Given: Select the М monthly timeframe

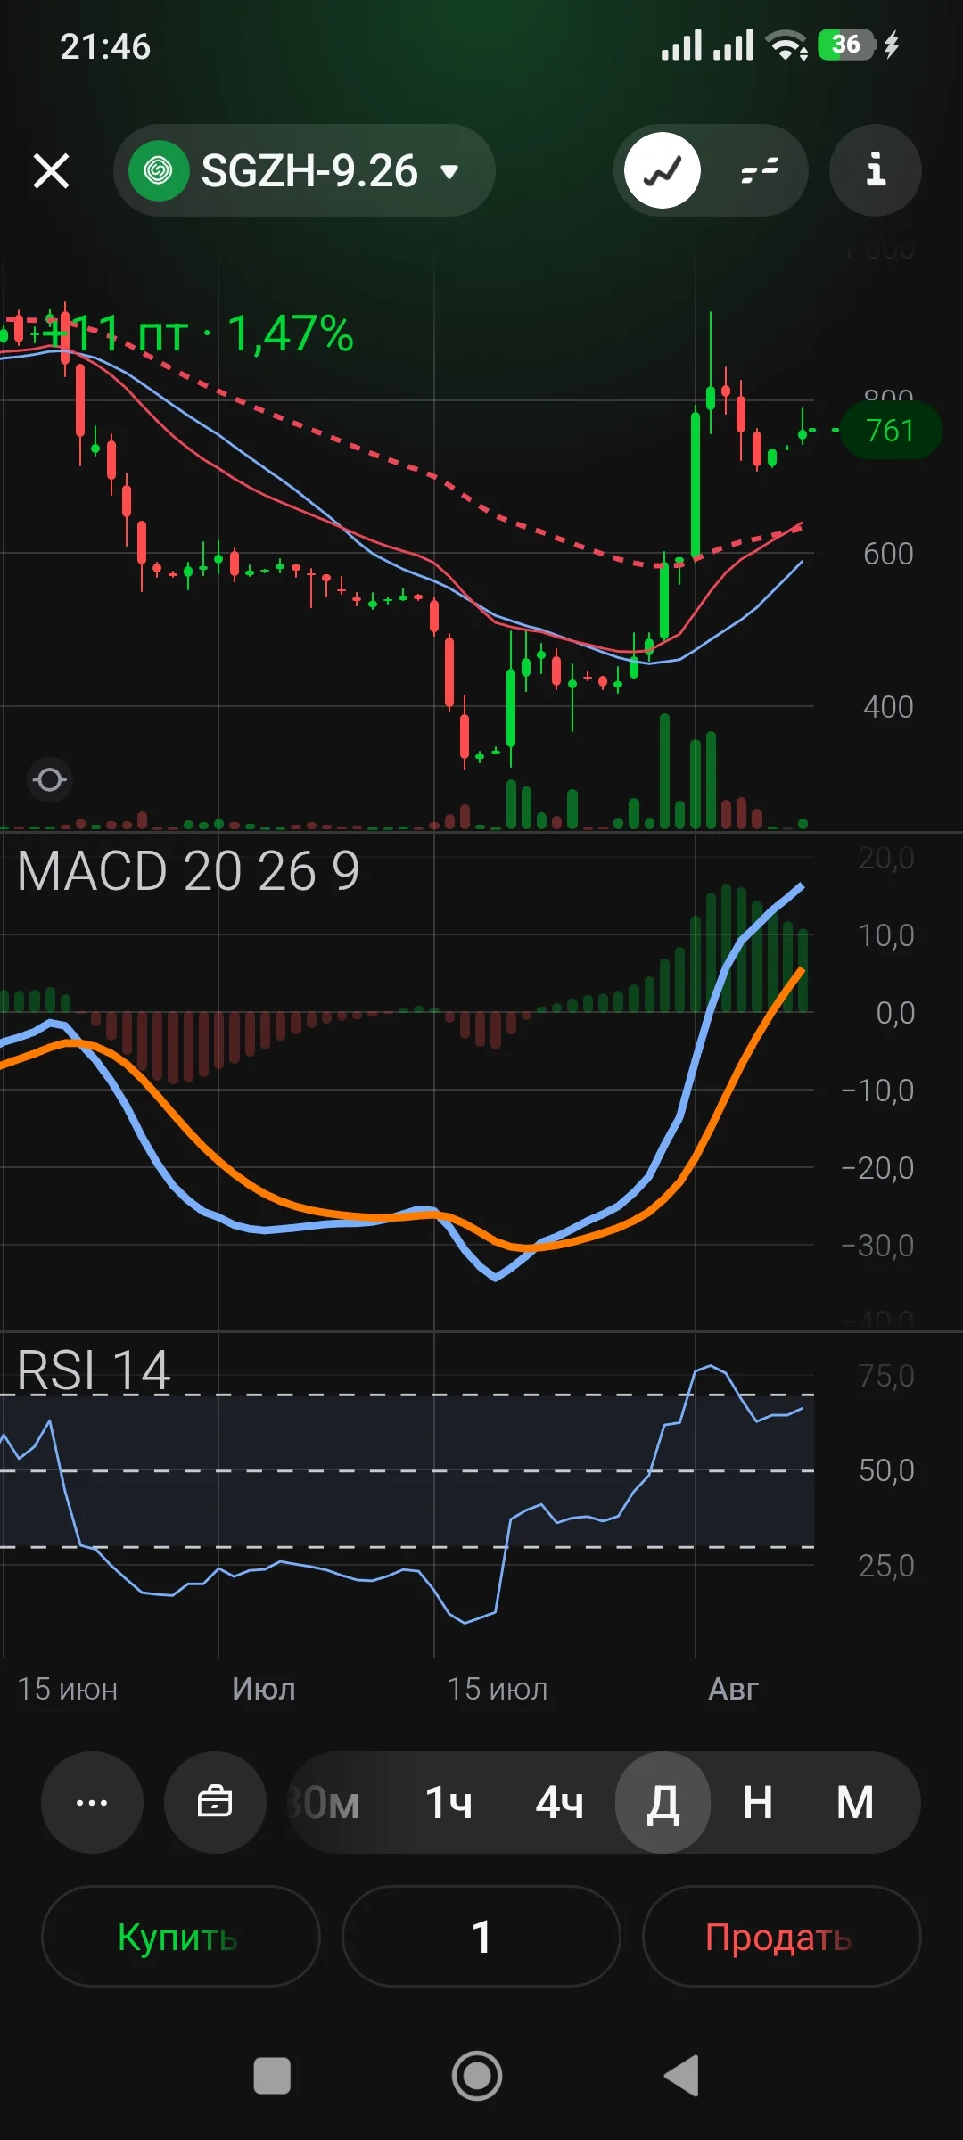Looking at the screenshot, I should tap(855, 1802).
